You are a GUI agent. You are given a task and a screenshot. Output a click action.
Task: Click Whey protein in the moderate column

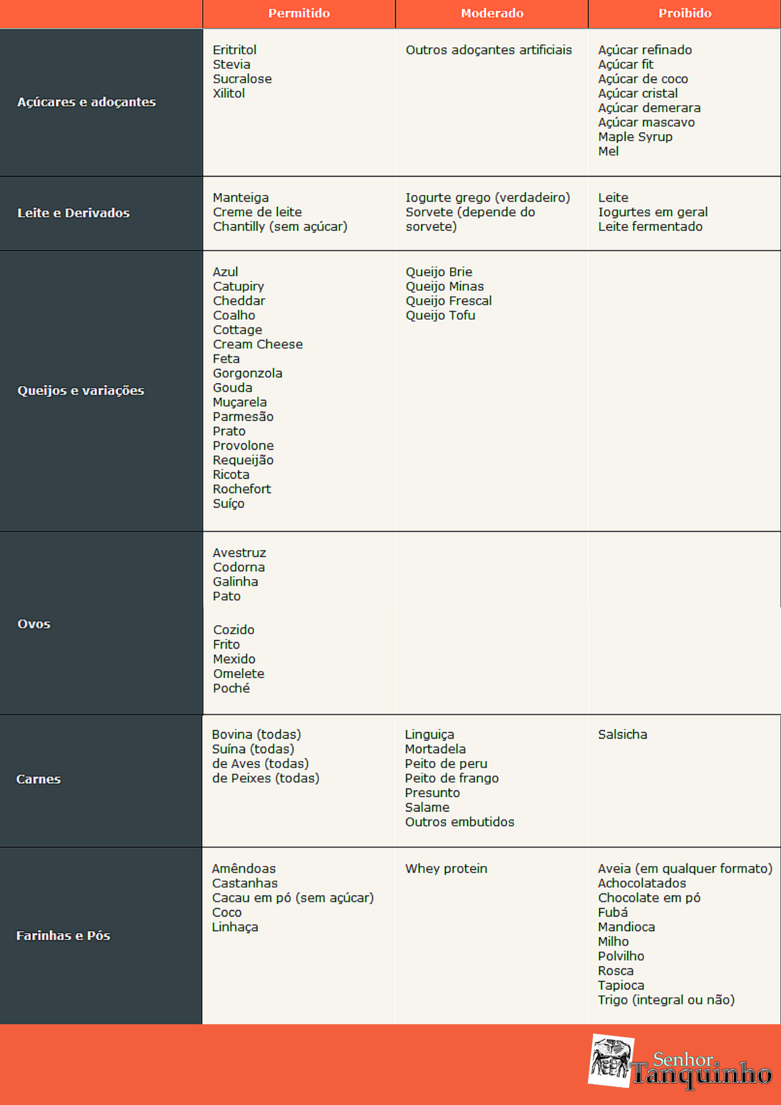point(446,869)
